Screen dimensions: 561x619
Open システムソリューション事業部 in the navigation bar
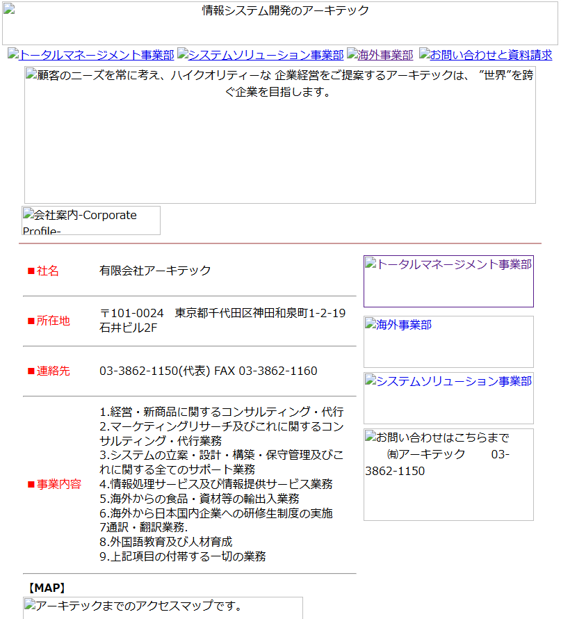point(261,55)
